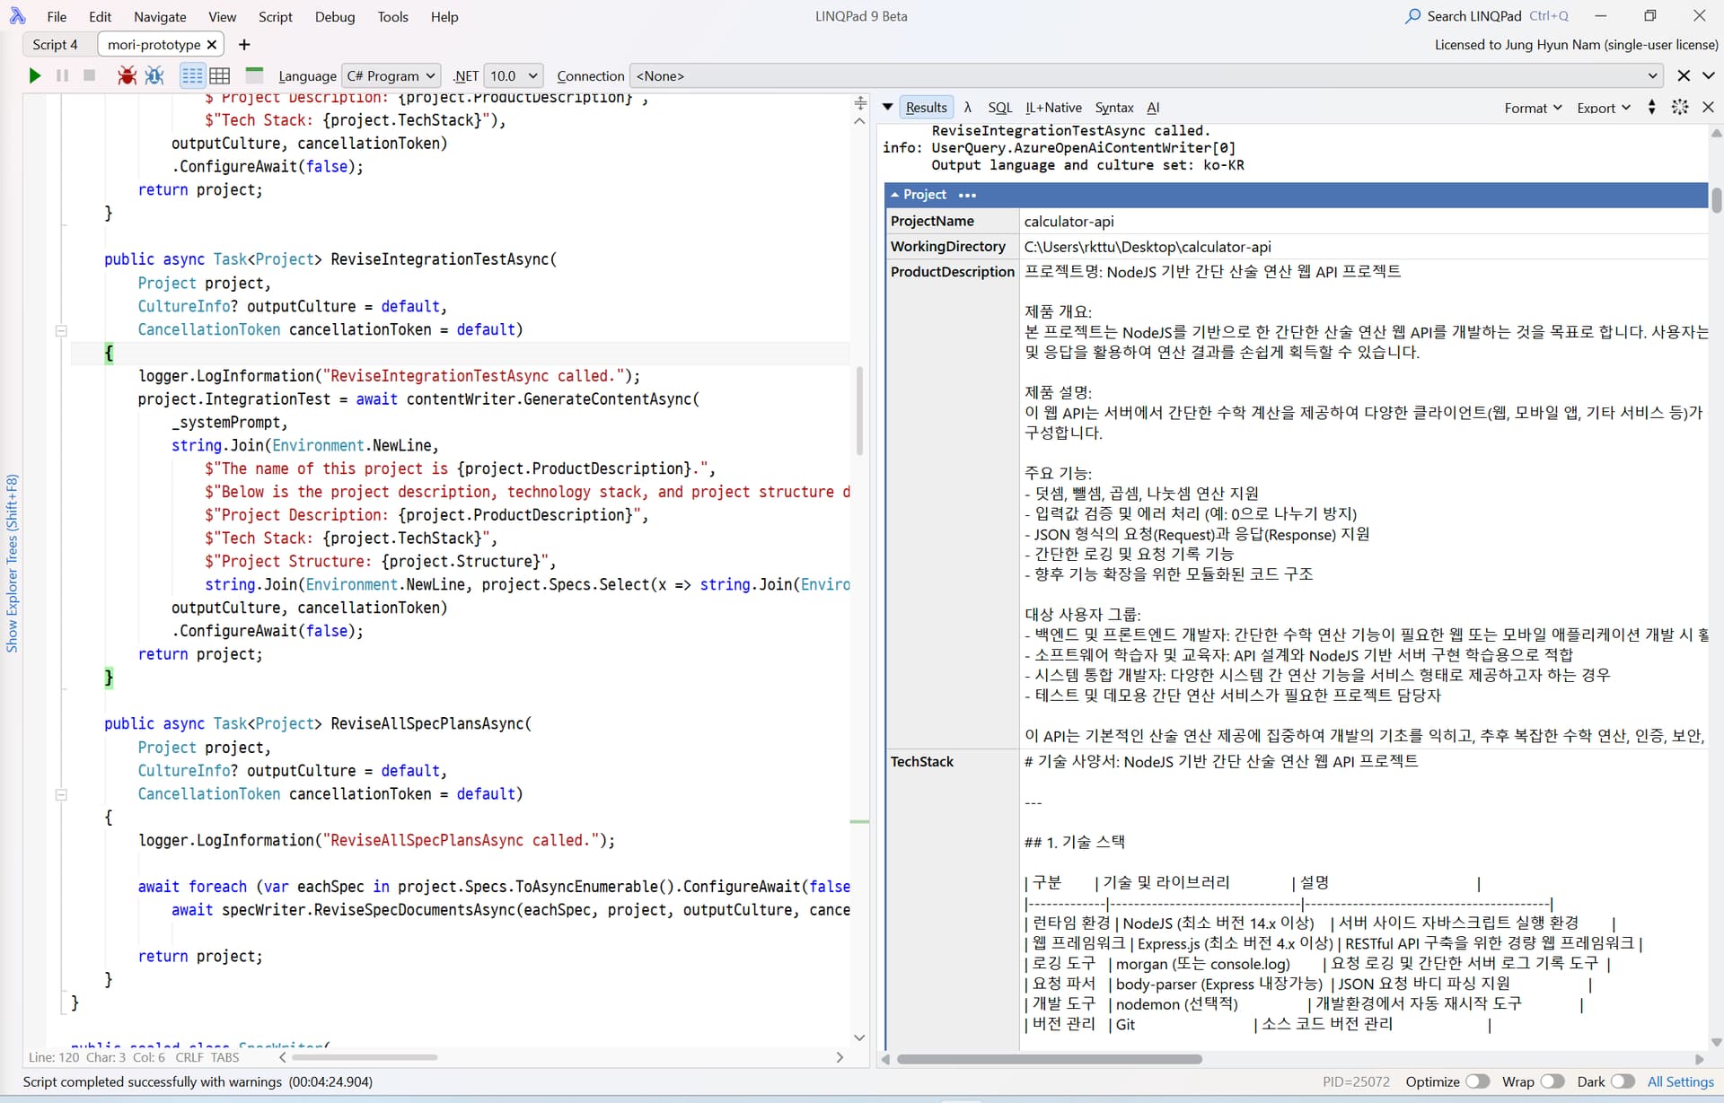Select the Syntax tab
The height and width of the screenshot is (1103, 1724).
(x=1114, y=107)
